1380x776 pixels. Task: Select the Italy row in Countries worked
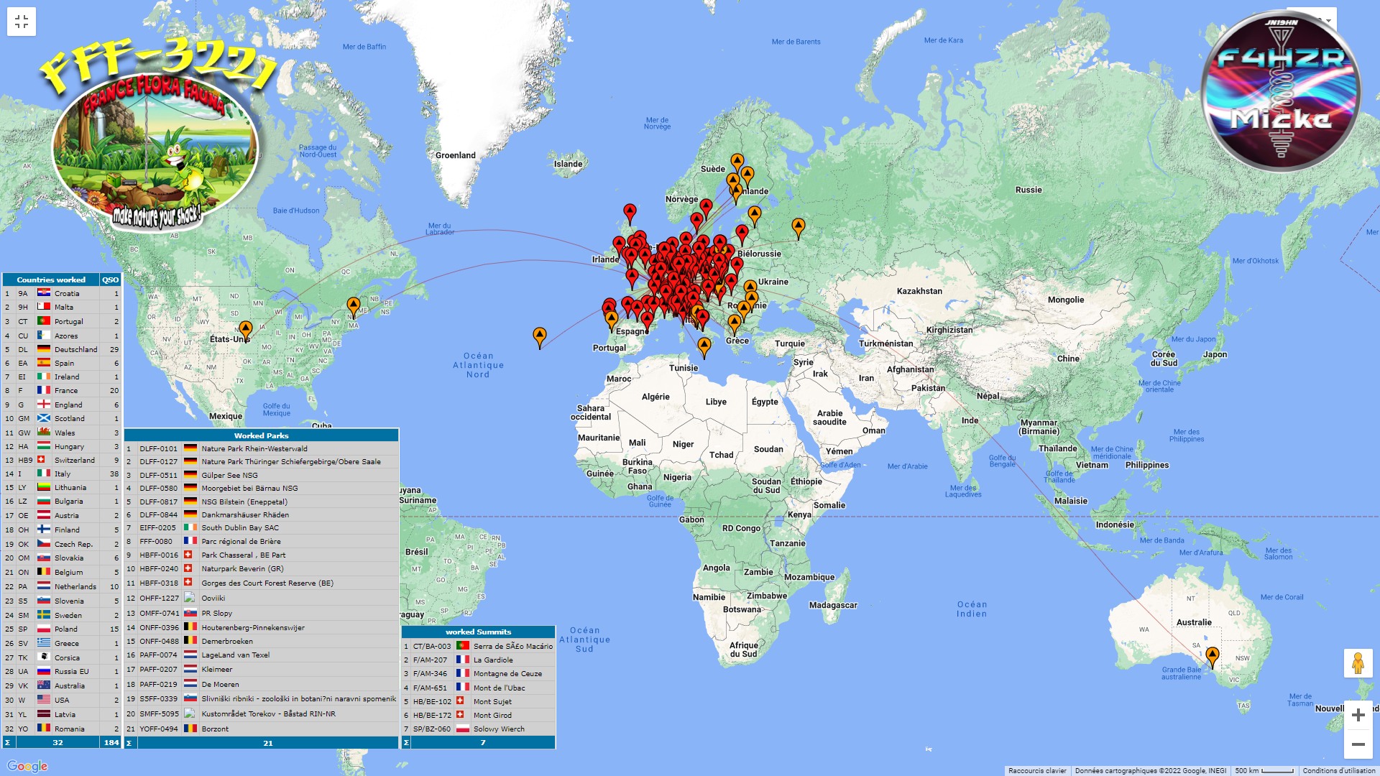click(62, 474)
